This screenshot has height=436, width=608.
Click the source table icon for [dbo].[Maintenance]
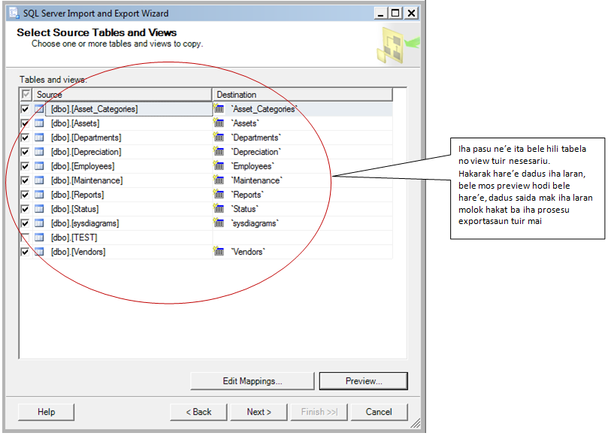pos(39,180)
